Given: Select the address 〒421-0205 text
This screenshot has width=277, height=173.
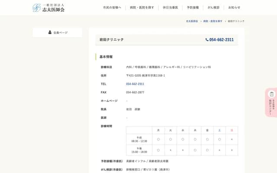Looking at the screenshot, I should pos(145,76).
